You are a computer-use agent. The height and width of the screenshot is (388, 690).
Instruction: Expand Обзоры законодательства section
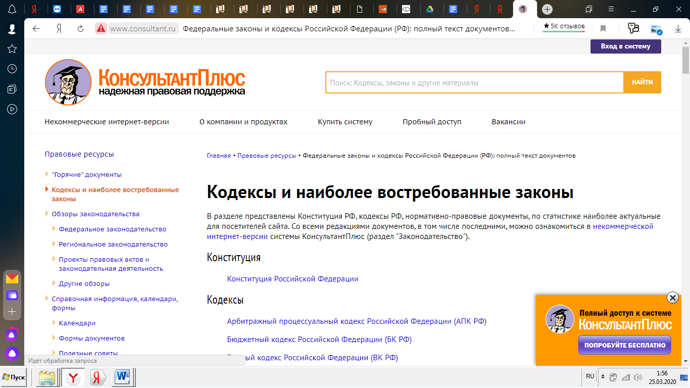(47, 214)
